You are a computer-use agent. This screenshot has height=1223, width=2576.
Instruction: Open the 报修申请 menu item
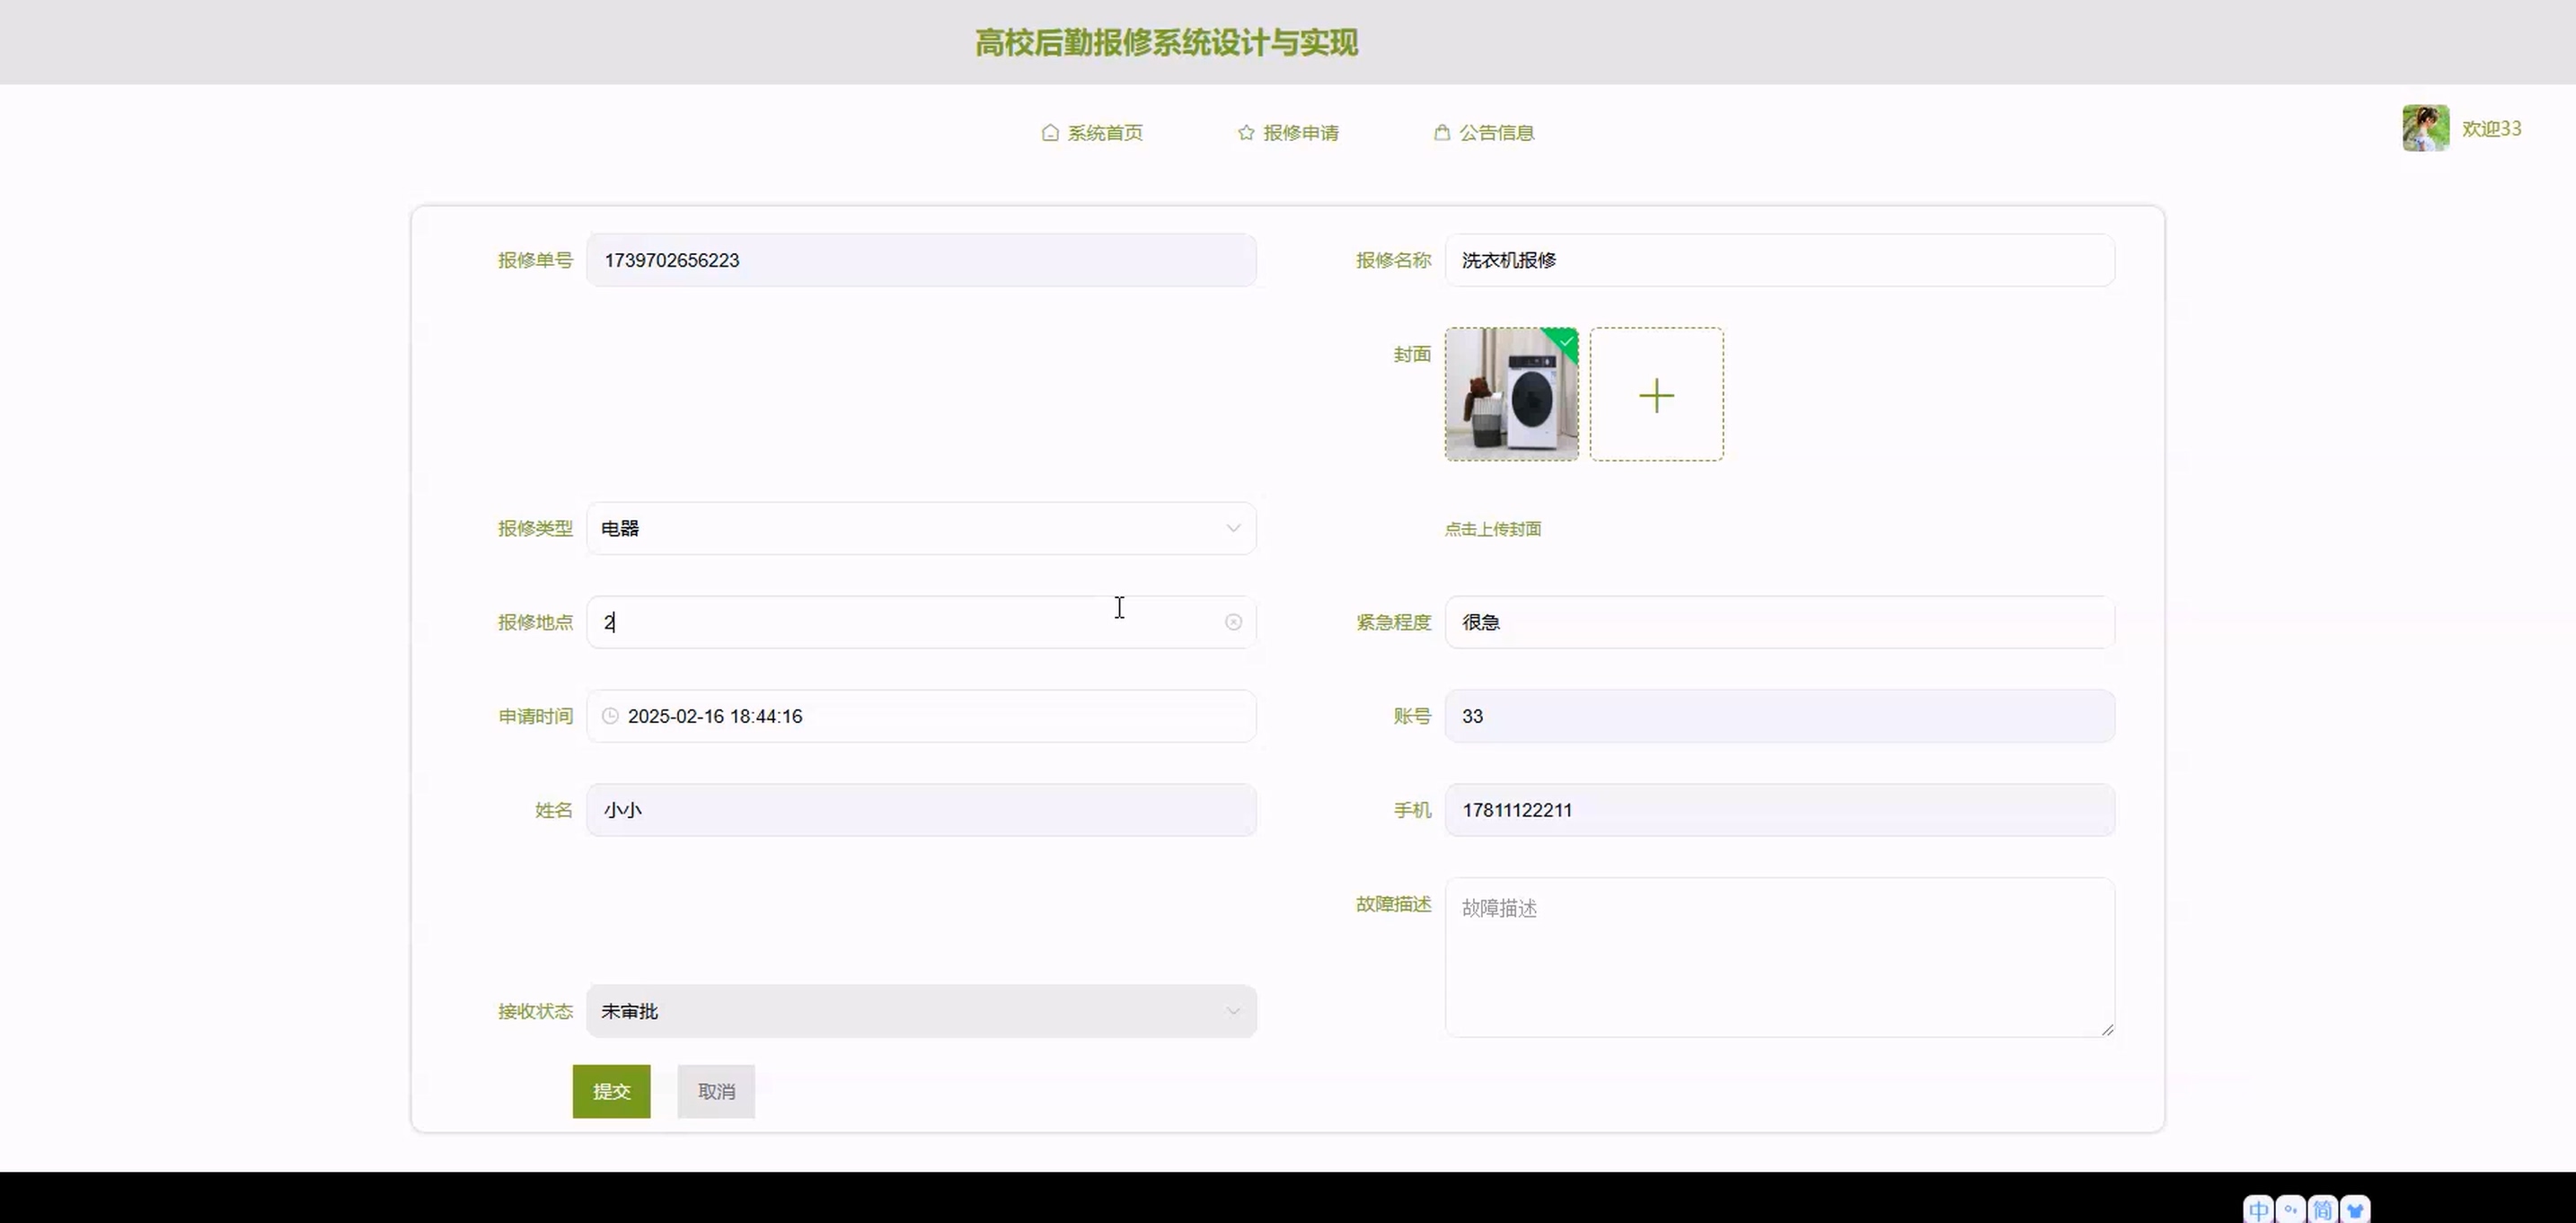(x=1300, y=133)
